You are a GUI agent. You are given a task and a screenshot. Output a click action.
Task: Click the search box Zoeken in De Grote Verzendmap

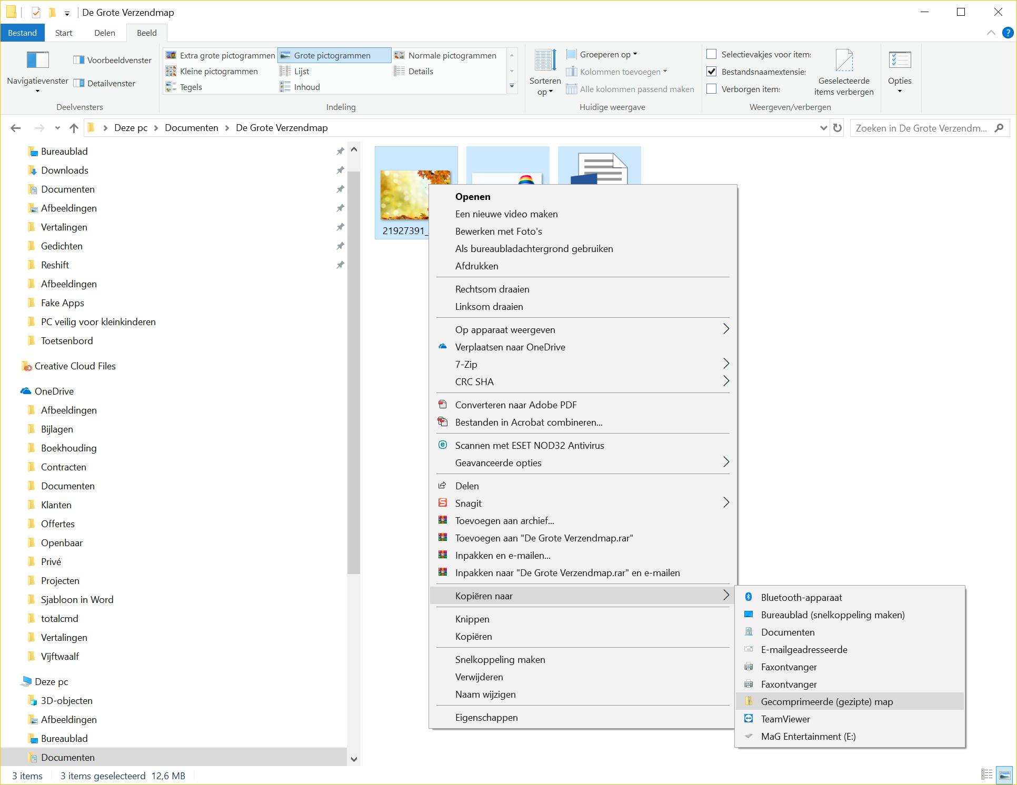tap(921, 128)
